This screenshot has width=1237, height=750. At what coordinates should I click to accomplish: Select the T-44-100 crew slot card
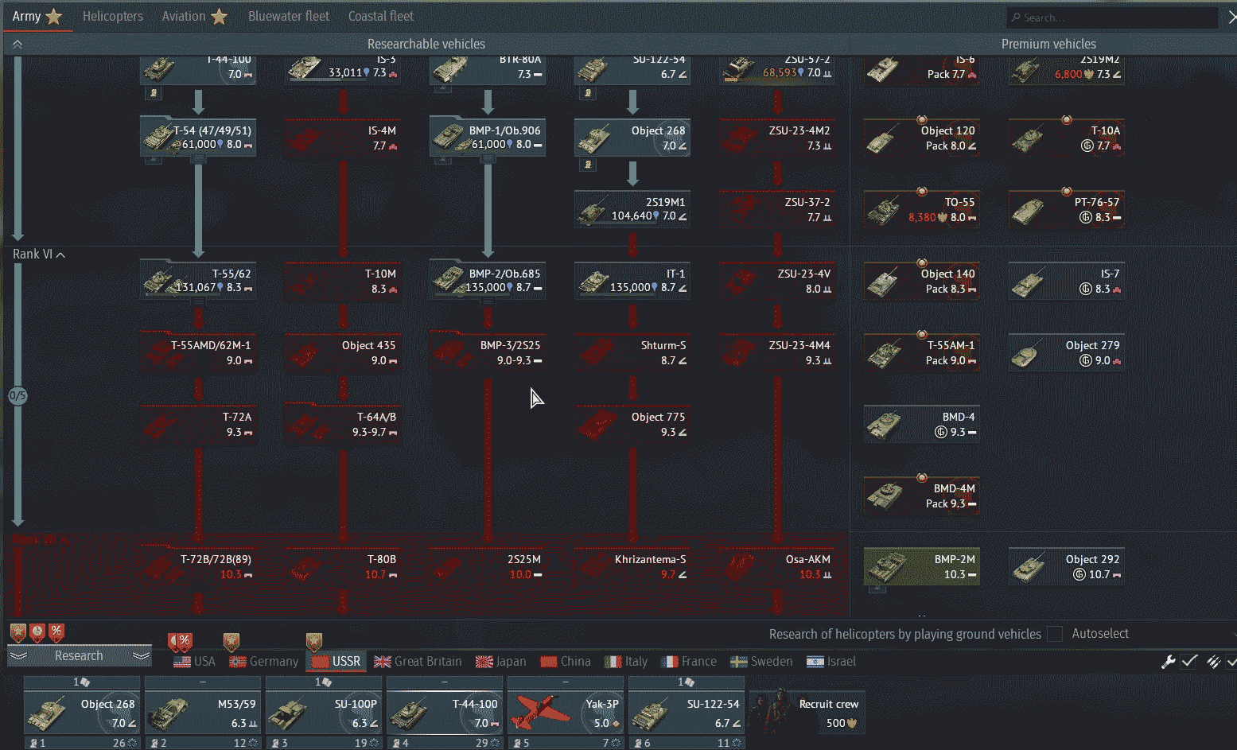click(x=445, y=713)
